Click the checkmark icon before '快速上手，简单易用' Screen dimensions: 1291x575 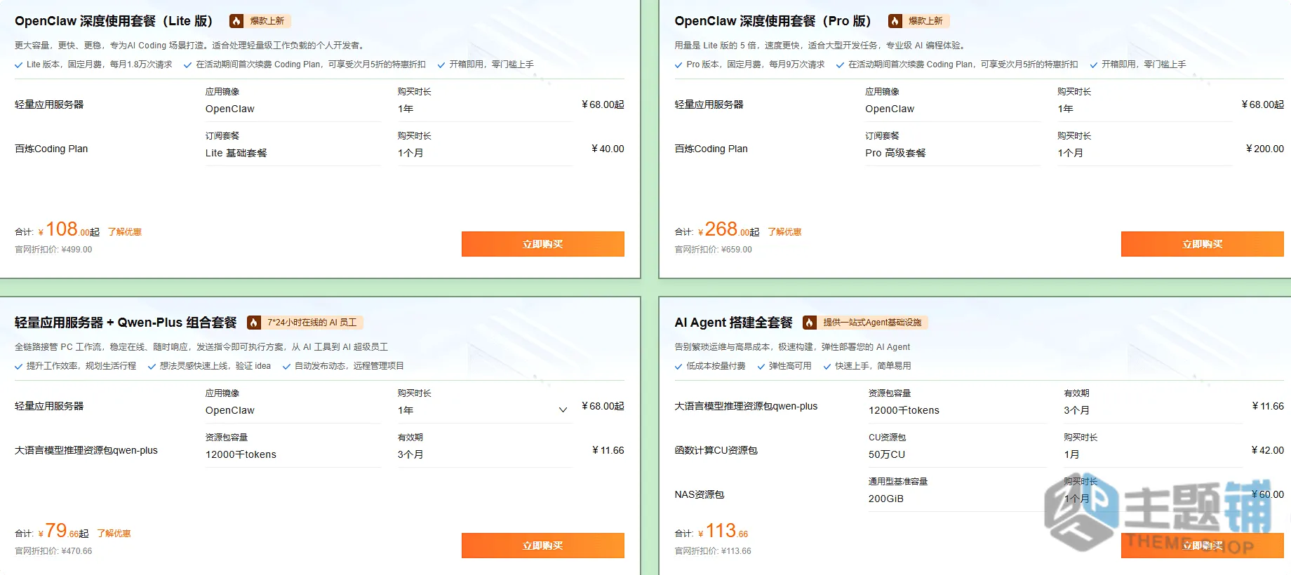click(x=827, y=367)
